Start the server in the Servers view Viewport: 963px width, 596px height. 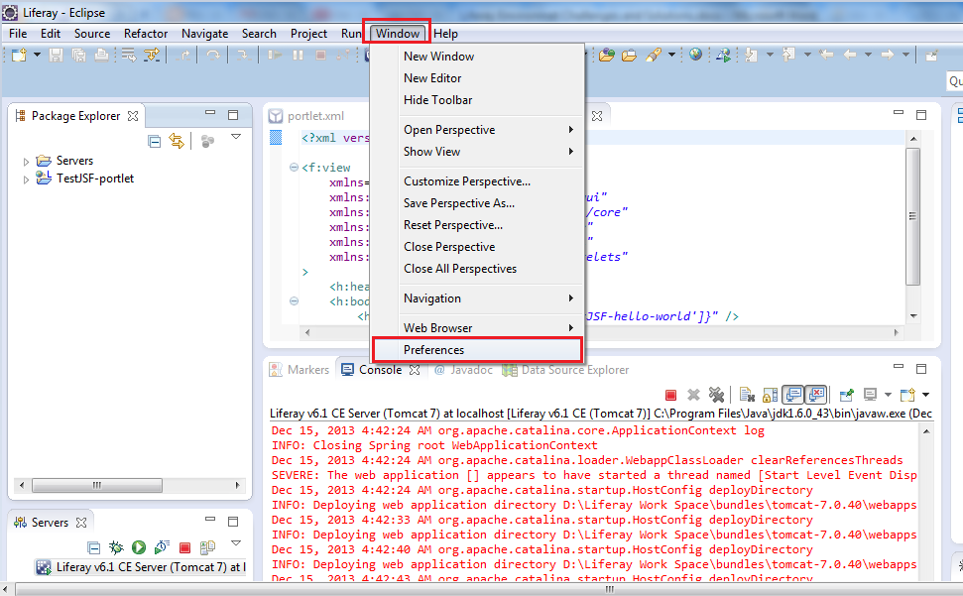(138, 548)
